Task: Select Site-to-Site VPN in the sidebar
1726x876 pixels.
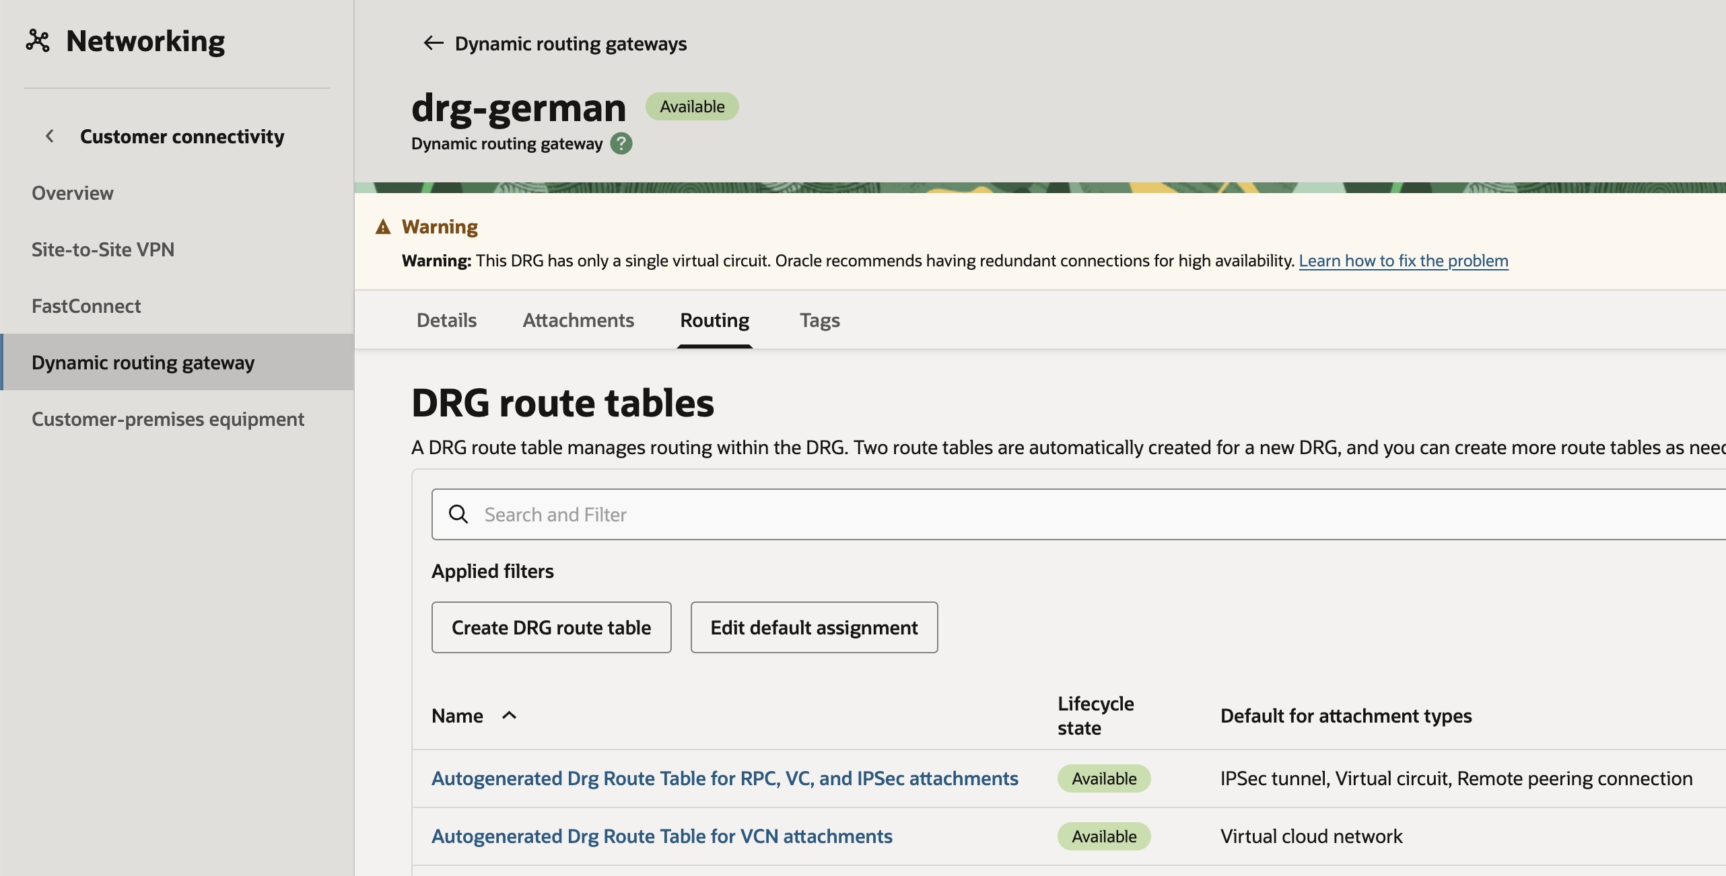Action: pos(103,249)
